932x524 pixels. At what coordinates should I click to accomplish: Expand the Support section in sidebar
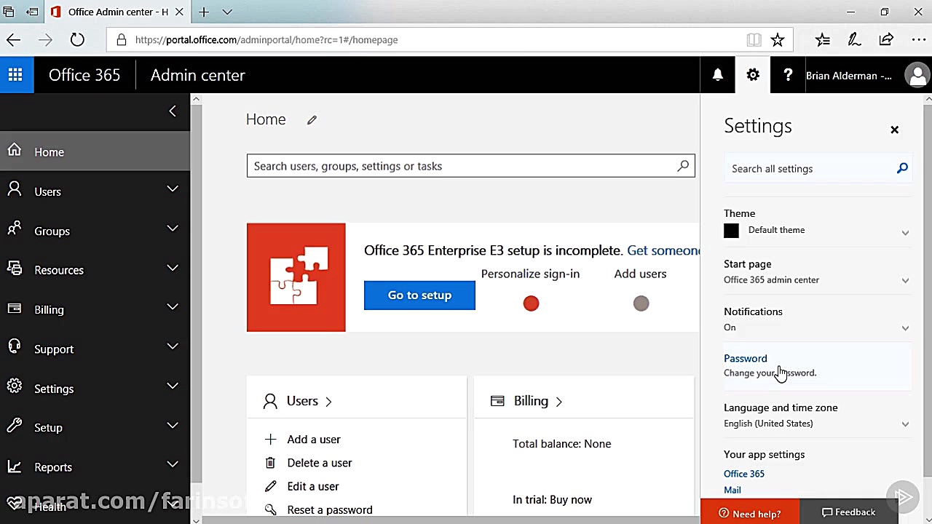[x=173, y=346]
